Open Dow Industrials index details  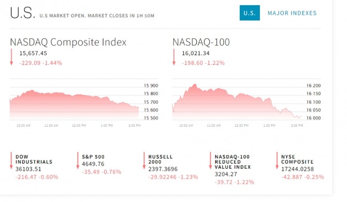click(34, 159)
